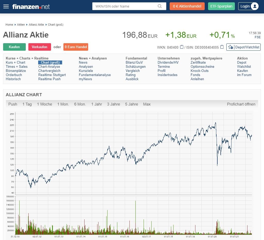Select the Max chart range
This screenshot has width=264, height=240.
[147, 104]
